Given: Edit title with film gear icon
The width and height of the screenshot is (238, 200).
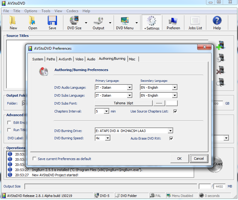Looking at the screenshot, I should (221, 58).
